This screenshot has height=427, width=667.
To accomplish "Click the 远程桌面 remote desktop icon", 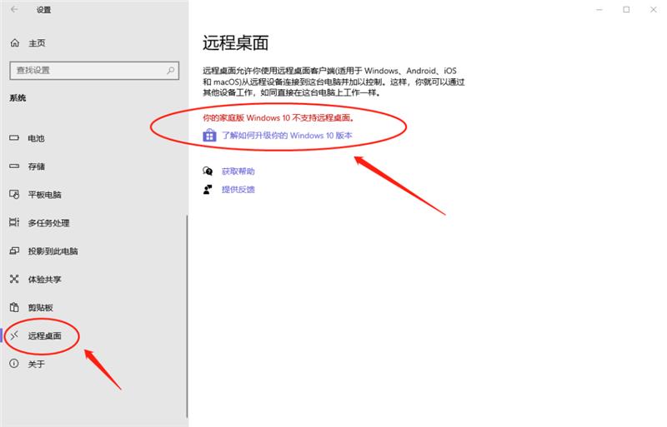I will click(14, 335).
